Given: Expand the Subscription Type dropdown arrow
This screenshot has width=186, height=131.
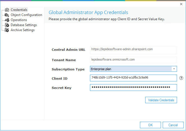Looking at the screenshot, I should point(174,69).
